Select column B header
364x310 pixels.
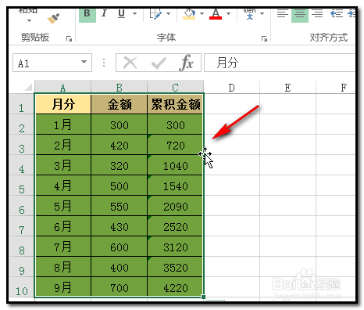coord(120,88)
